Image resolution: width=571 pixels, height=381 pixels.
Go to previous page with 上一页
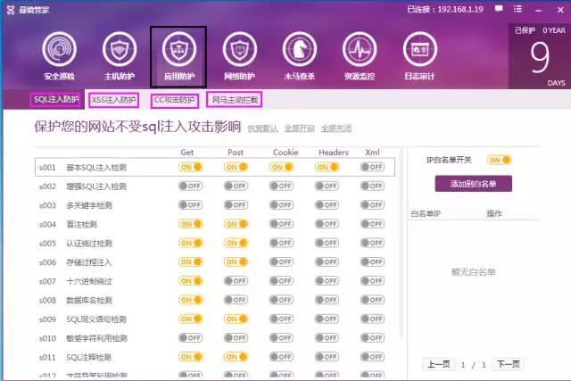click(438, 364)
